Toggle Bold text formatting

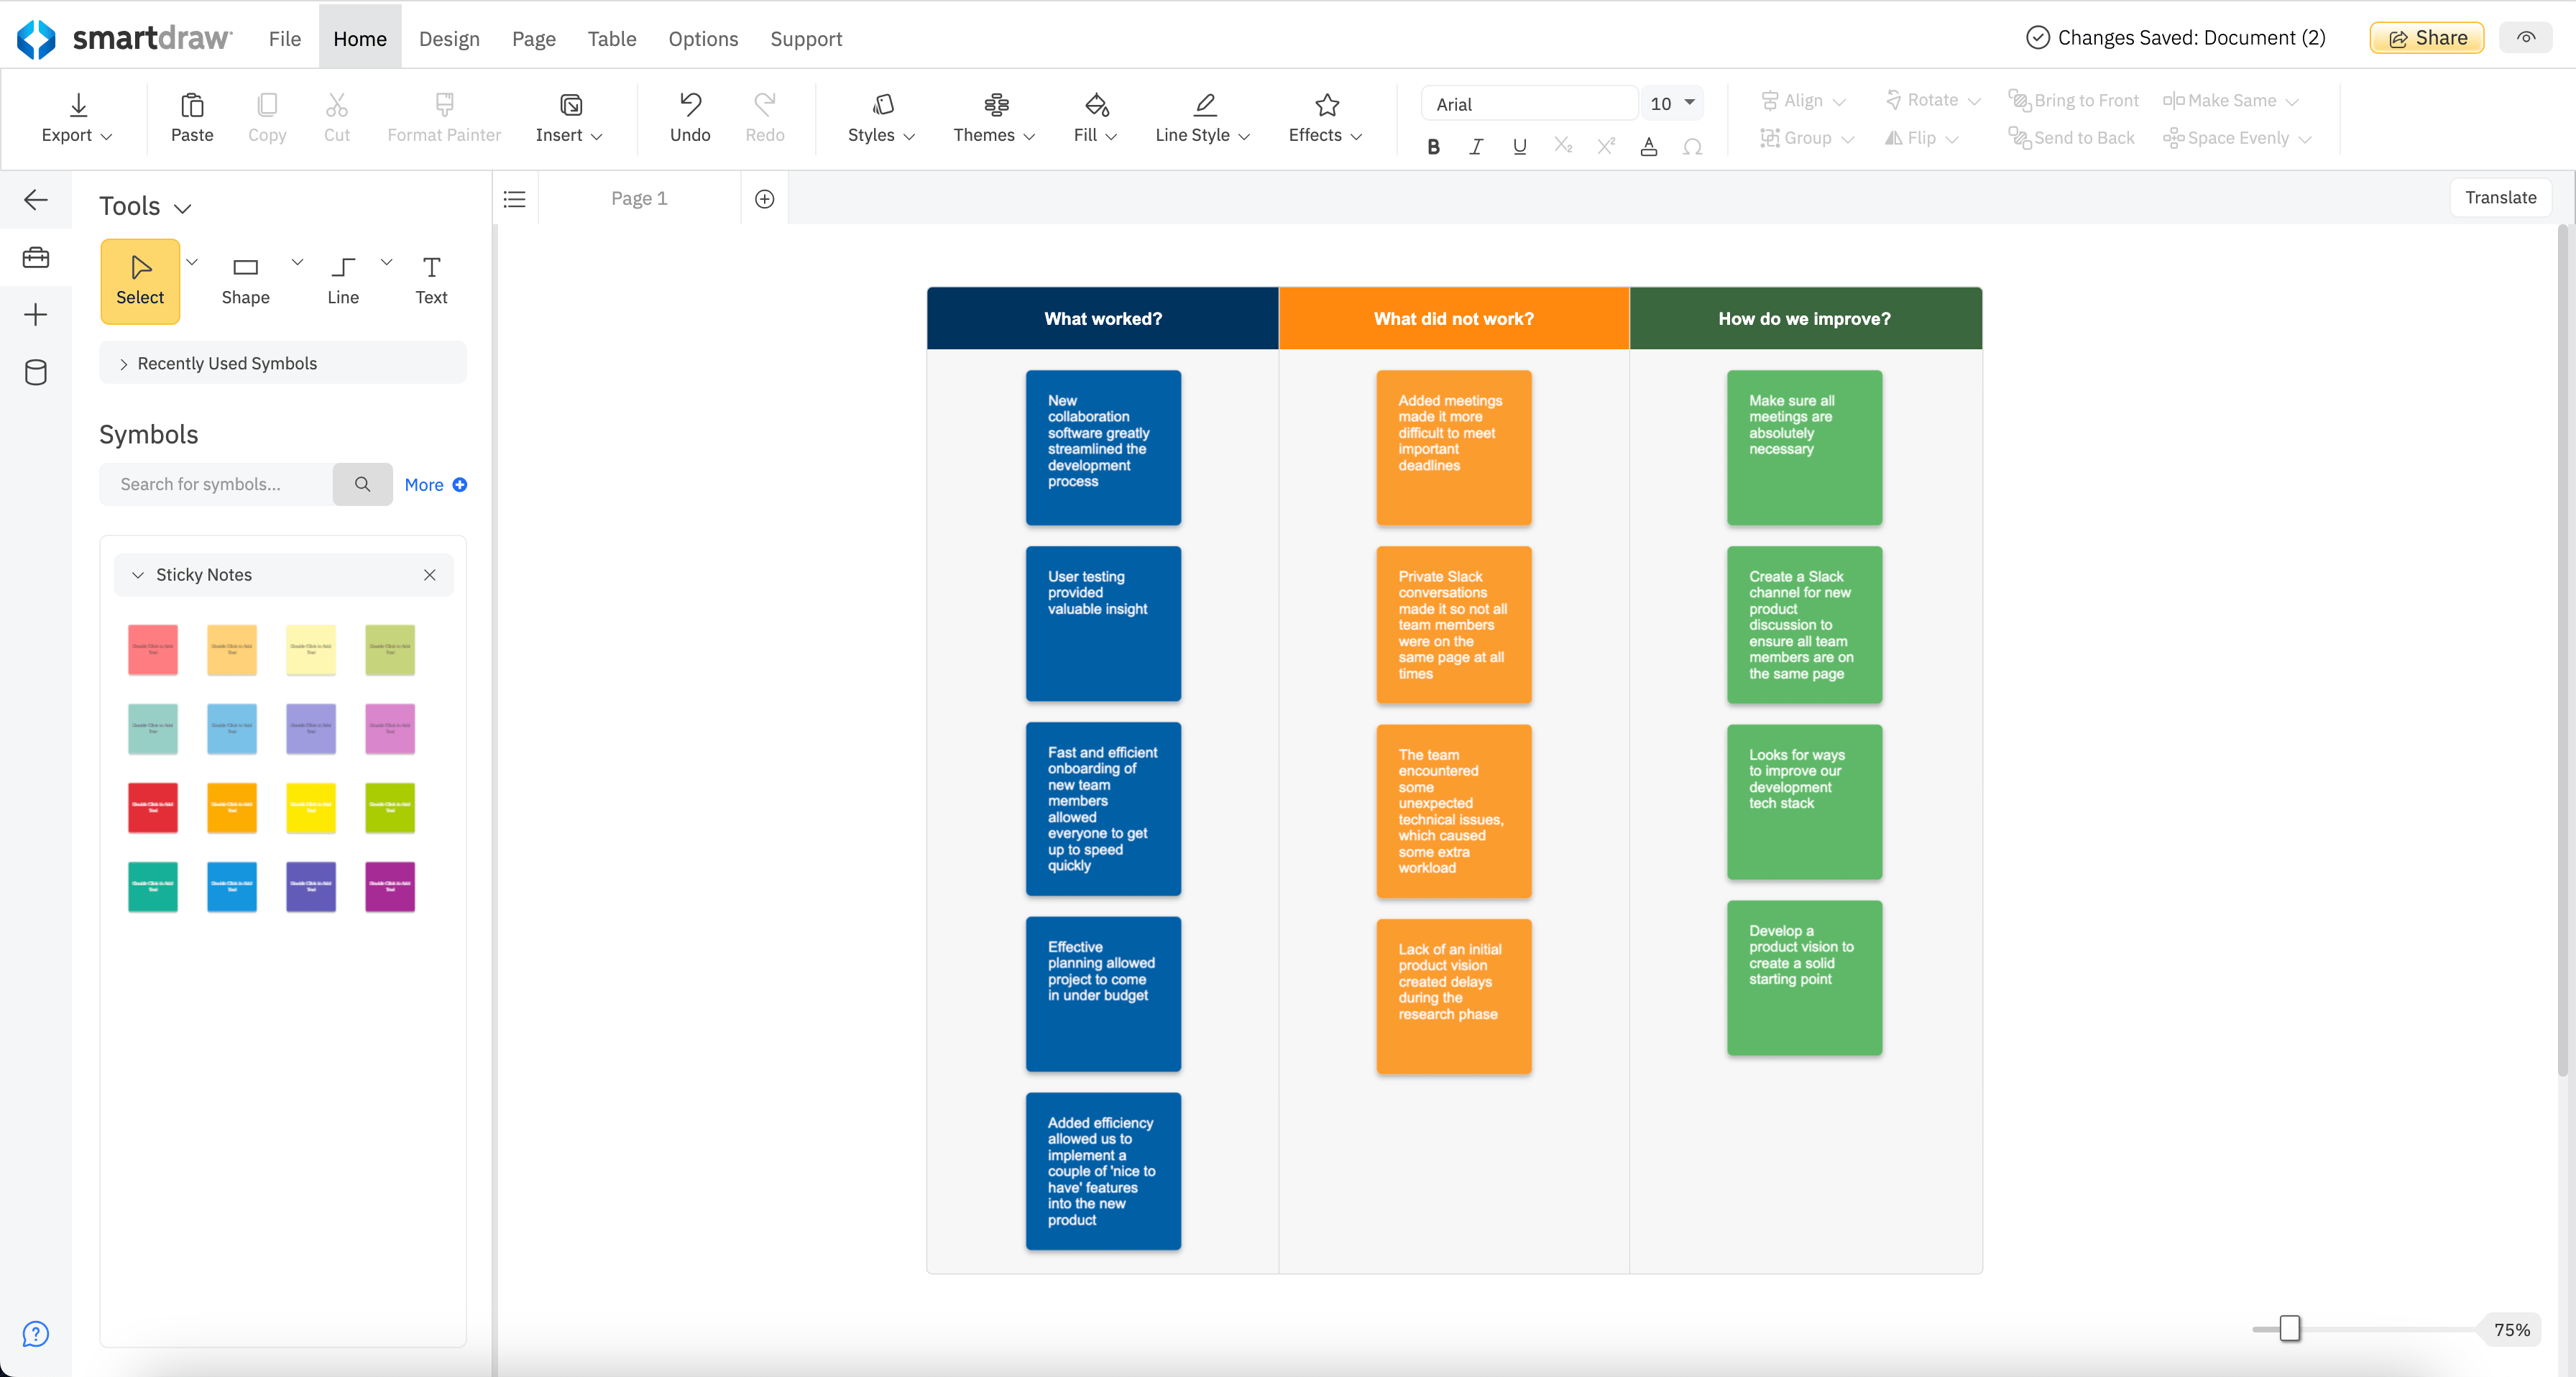pyautogui.click(x=1433, y=147)
